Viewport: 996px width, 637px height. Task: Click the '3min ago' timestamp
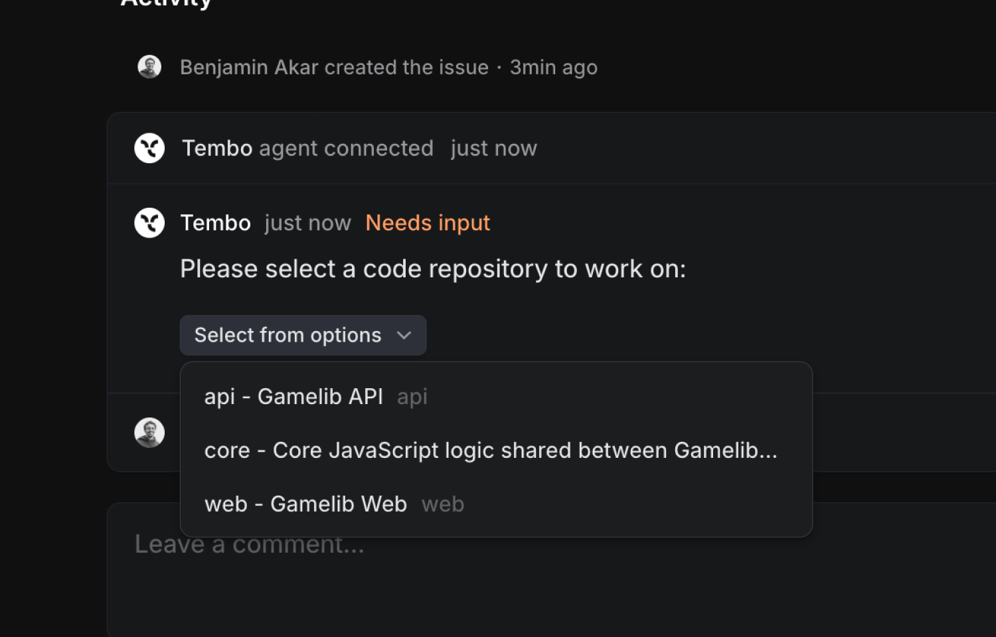tap(553, 66)
